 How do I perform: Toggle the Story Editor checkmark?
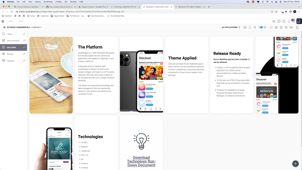[24, 47]
